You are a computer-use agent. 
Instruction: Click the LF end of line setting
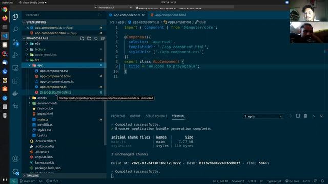(261, 181)
